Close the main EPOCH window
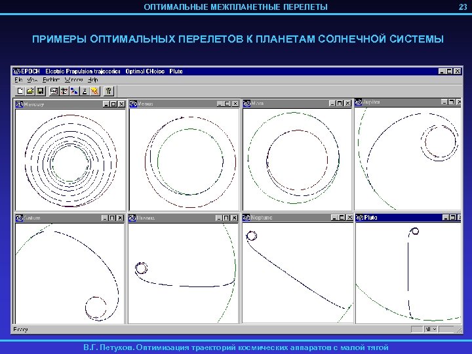The image size is (472, 354). click(457, 71)
